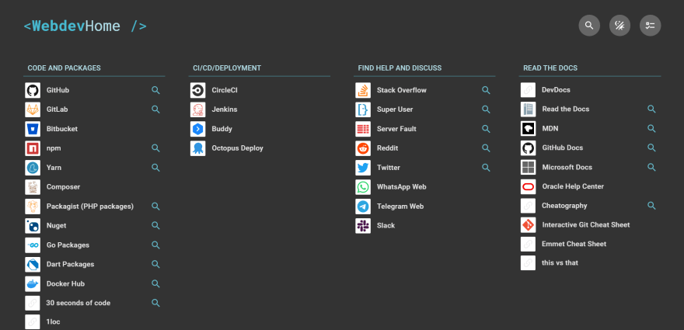Search npm using its magnifier icon
The height and width of the screenshot is (330, 684).
155,148
